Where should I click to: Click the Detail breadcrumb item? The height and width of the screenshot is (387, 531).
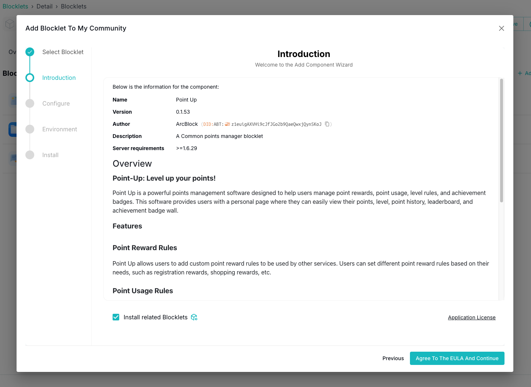point(45,6)
